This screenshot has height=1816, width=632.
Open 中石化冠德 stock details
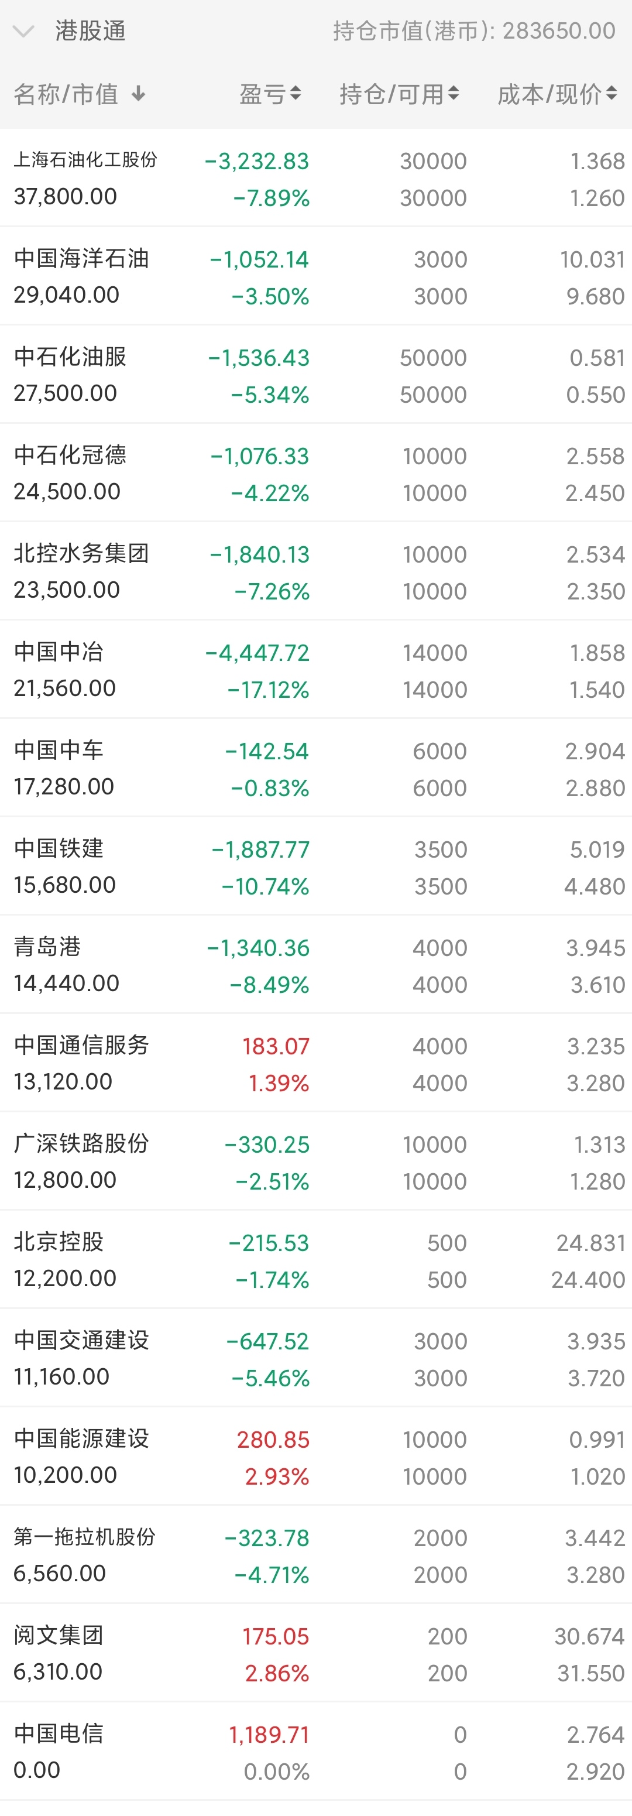point(315,473)
